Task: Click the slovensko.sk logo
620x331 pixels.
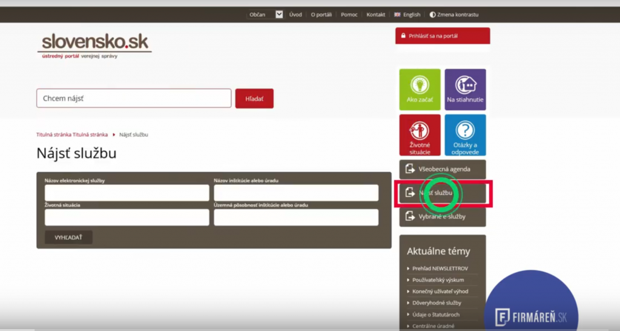Action: pyautogui.click(x=95, y=46)
